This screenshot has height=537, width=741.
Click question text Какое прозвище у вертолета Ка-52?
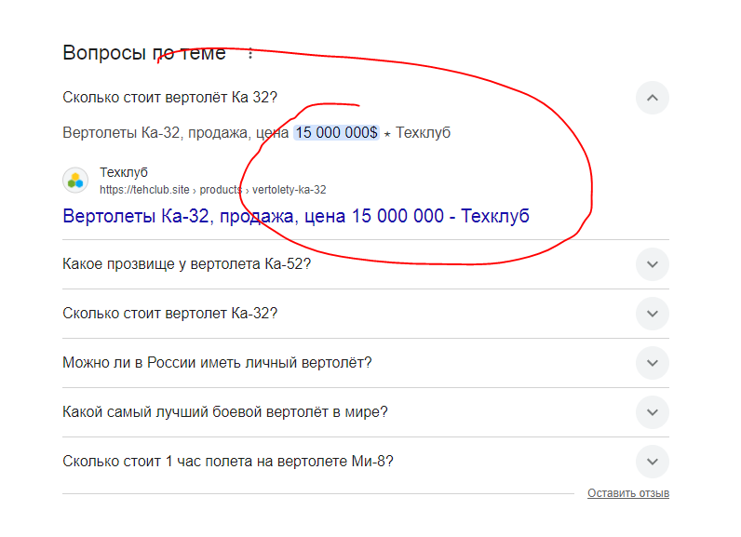[186, 264]
